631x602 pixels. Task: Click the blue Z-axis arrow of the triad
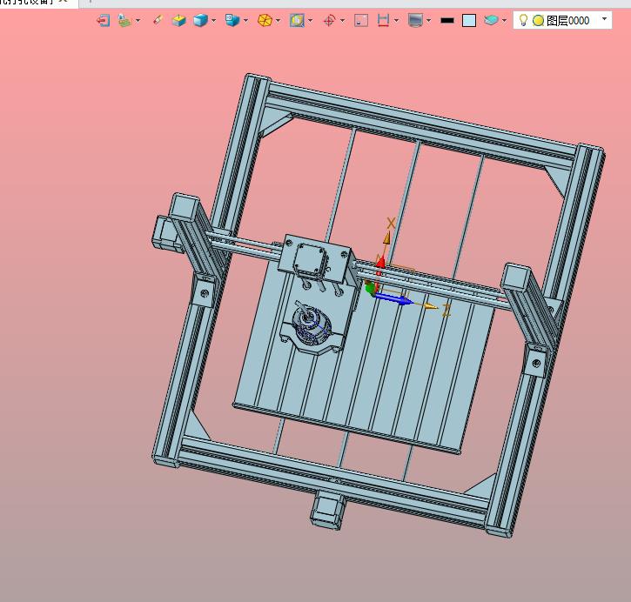[x=393, y=299]
